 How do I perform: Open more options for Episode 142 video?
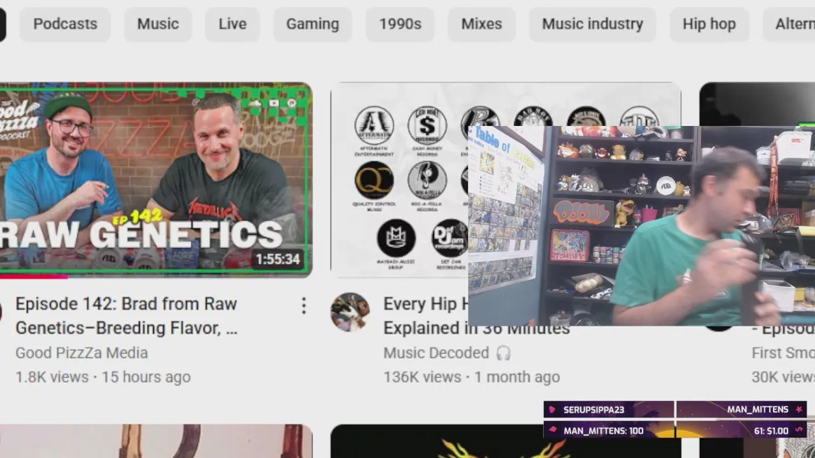point(304,306)
